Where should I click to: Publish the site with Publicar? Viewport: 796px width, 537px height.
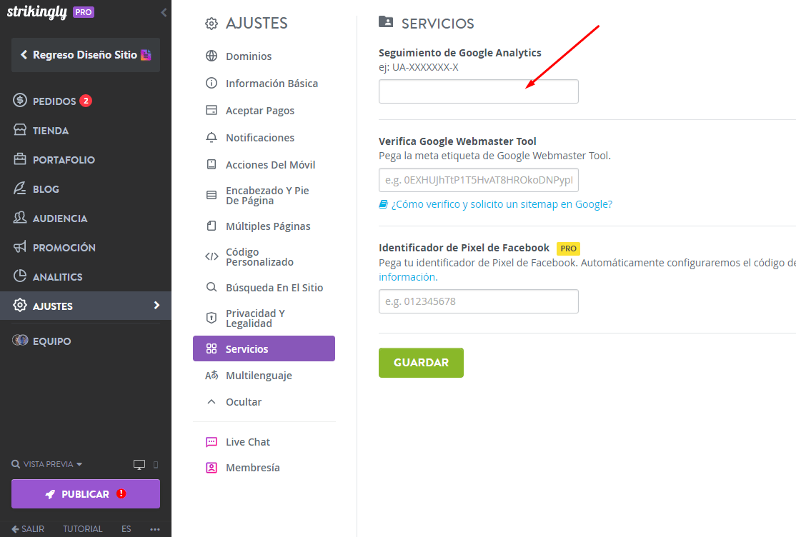85,494
